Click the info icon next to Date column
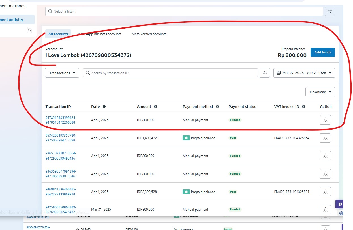The image size is (353, 230). tap(104, 107)
